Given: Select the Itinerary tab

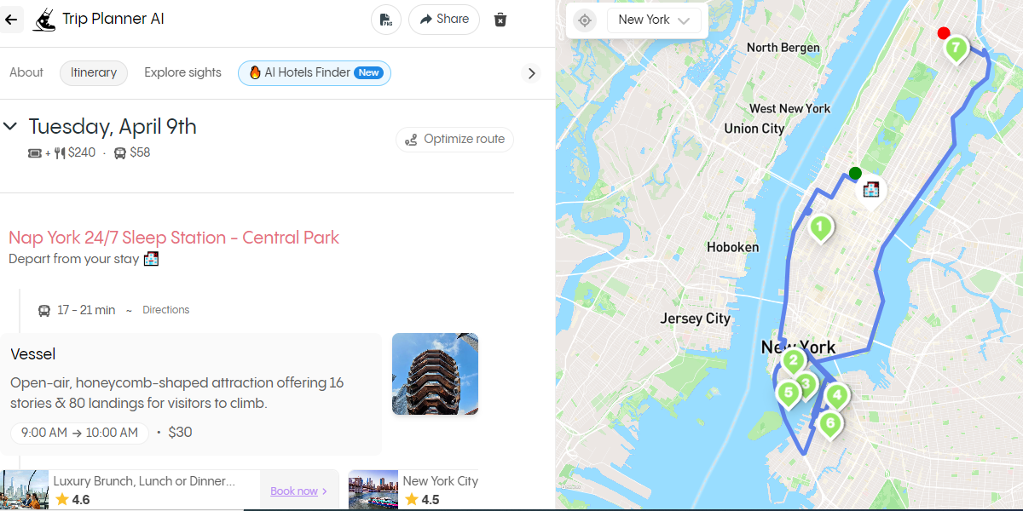Looking at the screenshot, I should coord(94,72).
